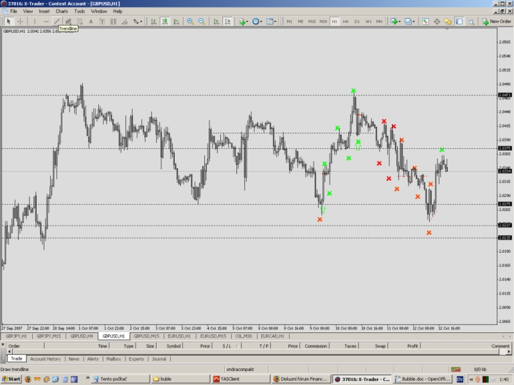Select the Trendline drawing tool
Screen dimensions: 514x385
[x=57, y=21]
